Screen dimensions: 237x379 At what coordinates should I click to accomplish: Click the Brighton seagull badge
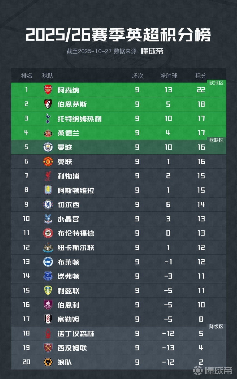pyautogui.click(x=48, y=262)
